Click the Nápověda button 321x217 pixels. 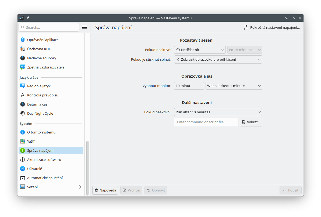click(x=105, y=190)
